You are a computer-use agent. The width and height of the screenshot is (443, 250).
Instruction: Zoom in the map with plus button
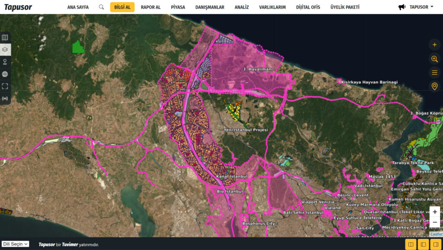[434, 212]
